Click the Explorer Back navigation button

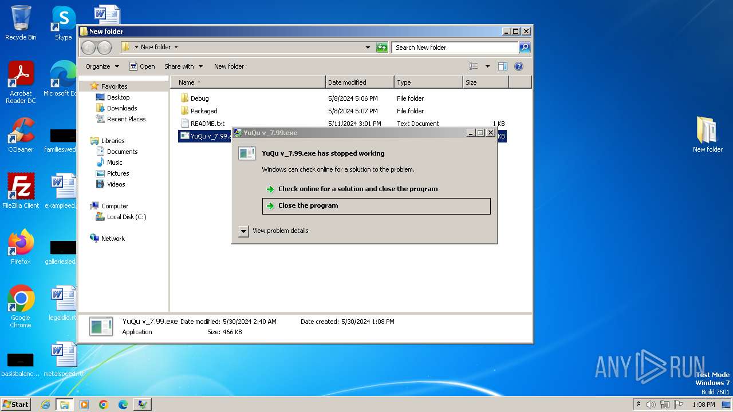88,47
